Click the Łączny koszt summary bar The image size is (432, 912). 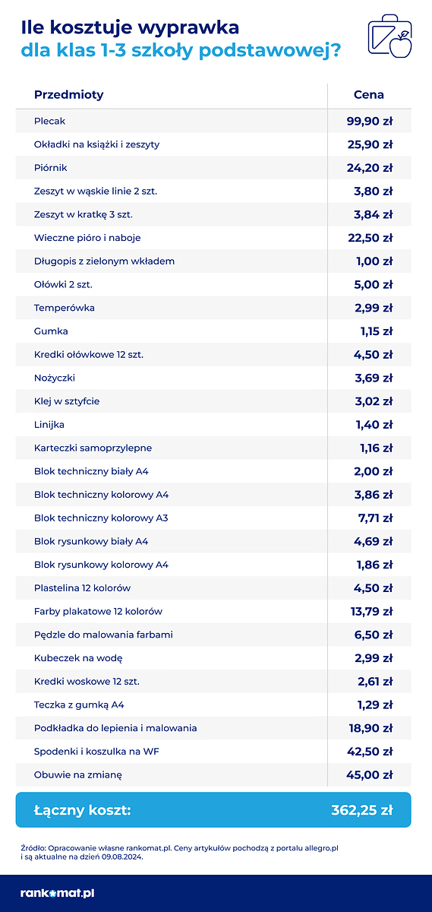click(x=214, y=810)
